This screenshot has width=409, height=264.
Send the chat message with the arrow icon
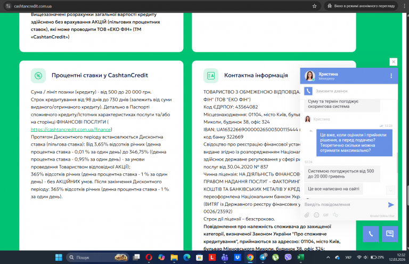(x=391, y=205)
